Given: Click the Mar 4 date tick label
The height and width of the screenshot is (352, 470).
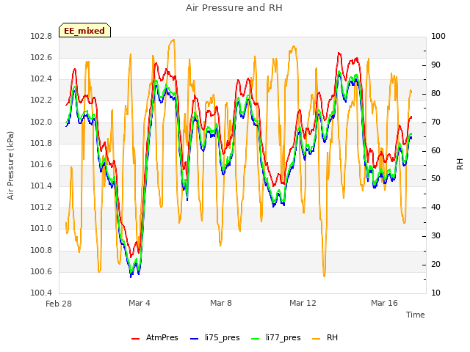Looking at the screenshot, I should coord(140,303).
